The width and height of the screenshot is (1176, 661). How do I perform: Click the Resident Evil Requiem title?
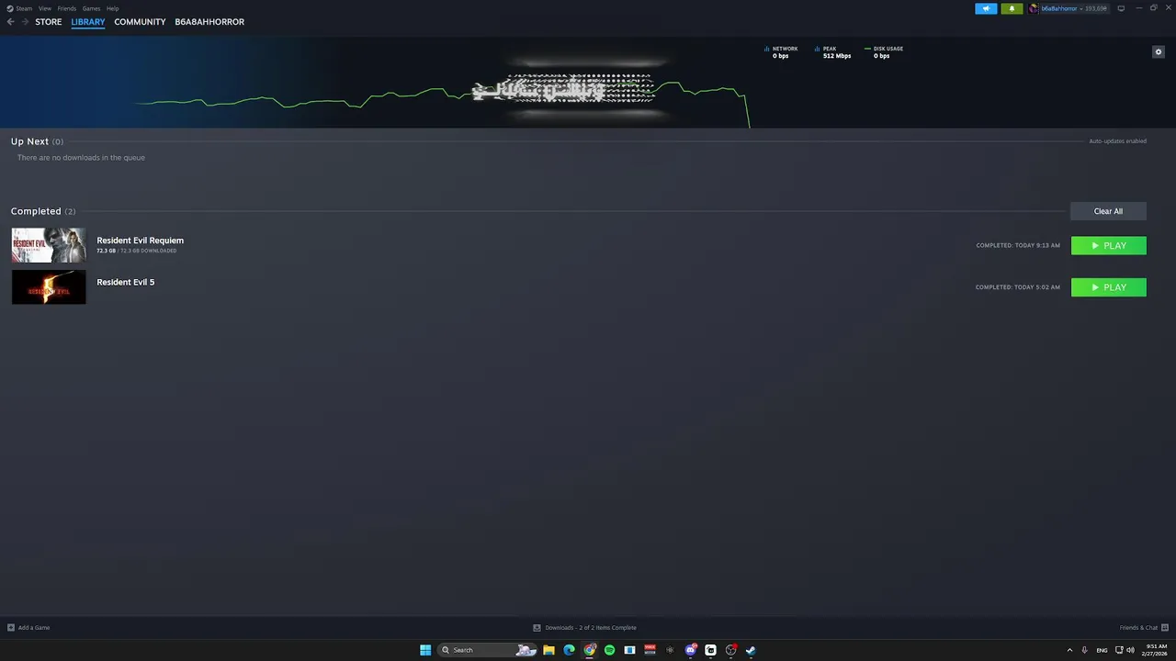click(141, 241)
